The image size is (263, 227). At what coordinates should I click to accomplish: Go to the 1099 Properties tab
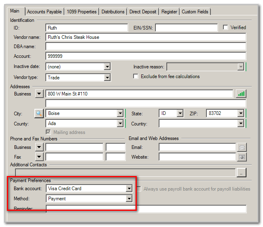tap(82, 12)
